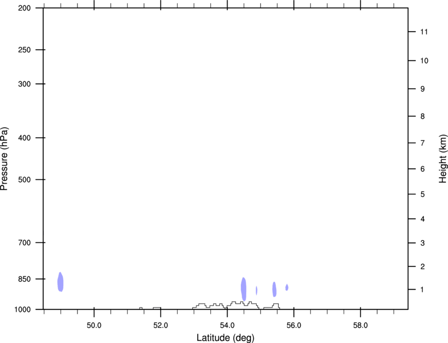The width and height of the screenshot is (448, 343).
Task: Click the 58.0 latitude label
Action: [361, 326]
